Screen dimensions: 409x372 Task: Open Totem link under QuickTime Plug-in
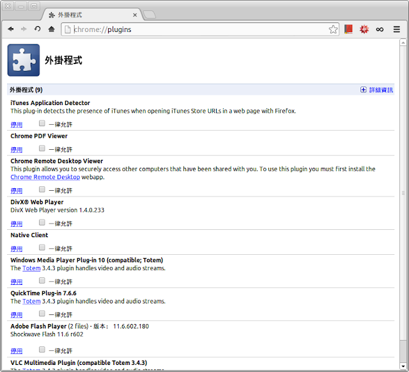[31, 301]
